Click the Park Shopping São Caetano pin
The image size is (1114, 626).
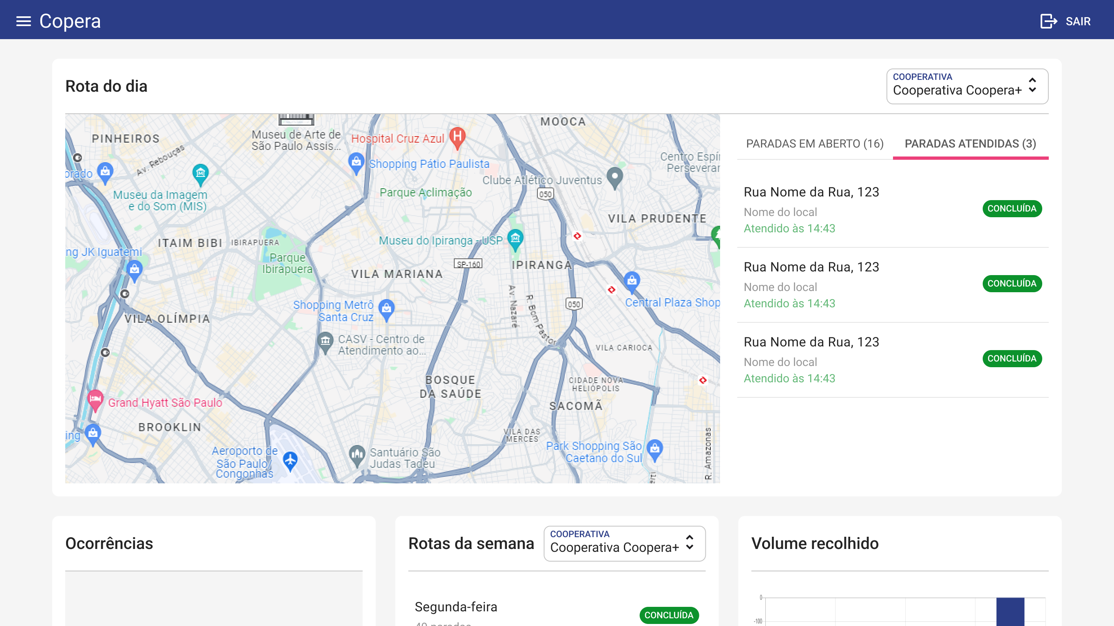tap(655, 449)
